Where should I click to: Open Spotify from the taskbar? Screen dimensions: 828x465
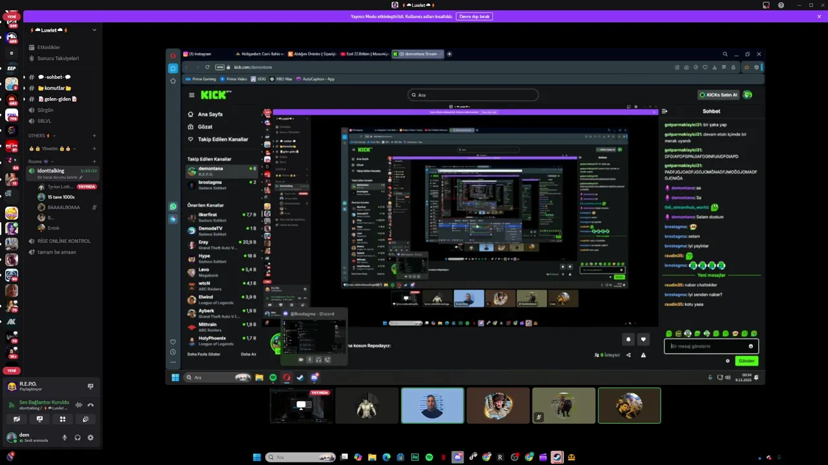point(429,457)
